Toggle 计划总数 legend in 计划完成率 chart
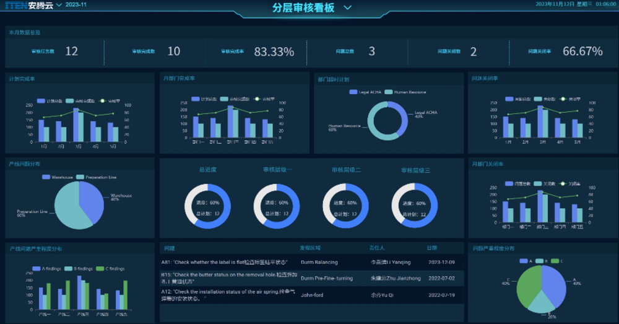Viewport: 619px width, 324px height. coord(50,101)
